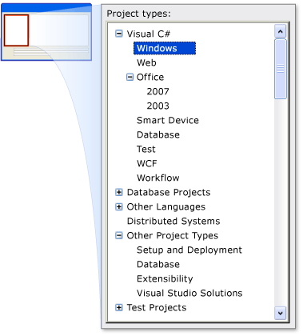Select Other Project Types in the tree

[x=173, y=235]
